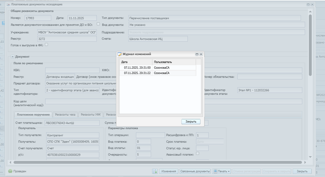Click the Счет плательщика field
Screen dimensions: 325x177
(72, 123)
